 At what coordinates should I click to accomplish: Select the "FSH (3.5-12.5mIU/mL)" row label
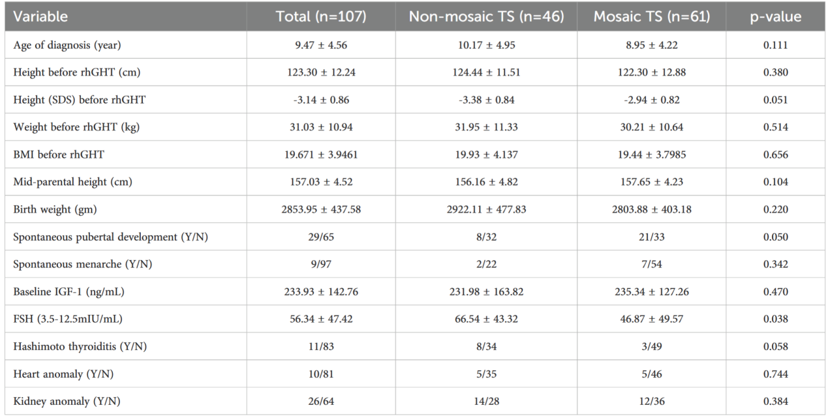[67, 319]
